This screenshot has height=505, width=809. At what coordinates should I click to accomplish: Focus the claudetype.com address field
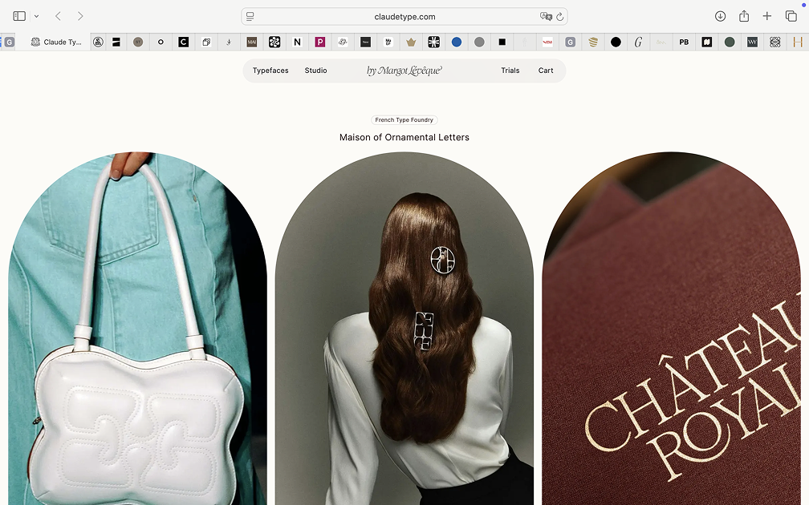pyautogui.click(x=404, y=17)
